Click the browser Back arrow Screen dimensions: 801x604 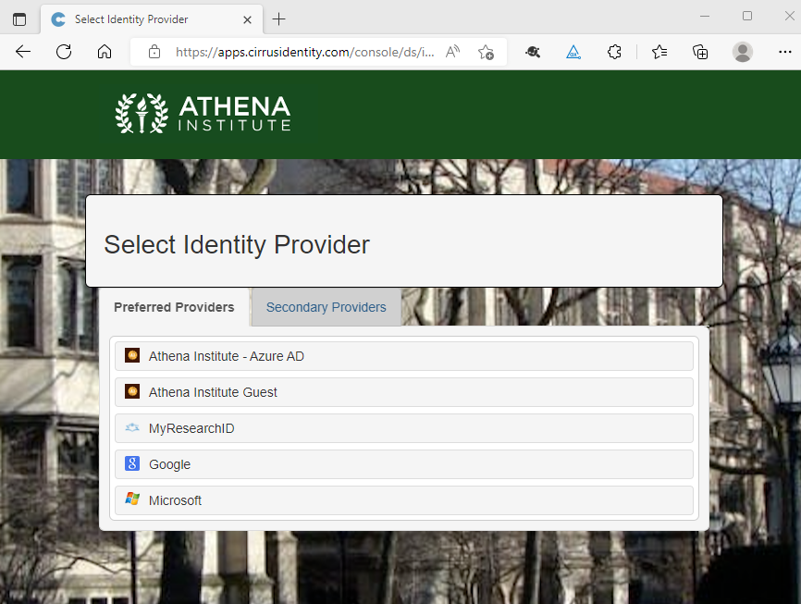23,52
